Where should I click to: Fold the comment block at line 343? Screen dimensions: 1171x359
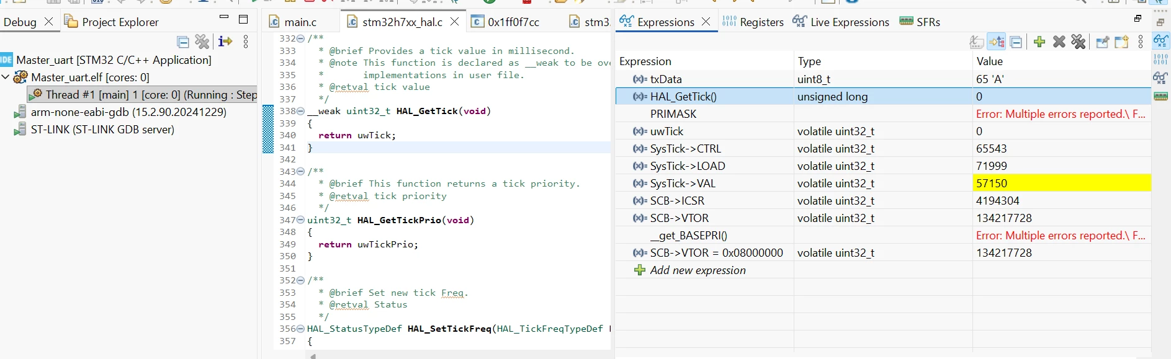(x=301, y=171)
